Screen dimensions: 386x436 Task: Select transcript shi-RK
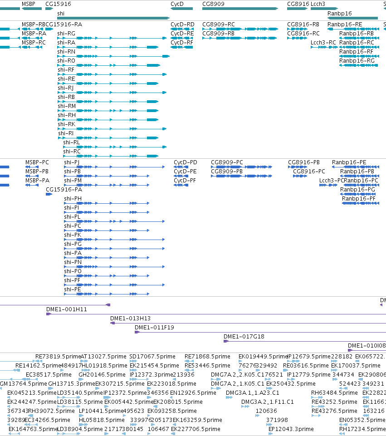pos(112,129)
